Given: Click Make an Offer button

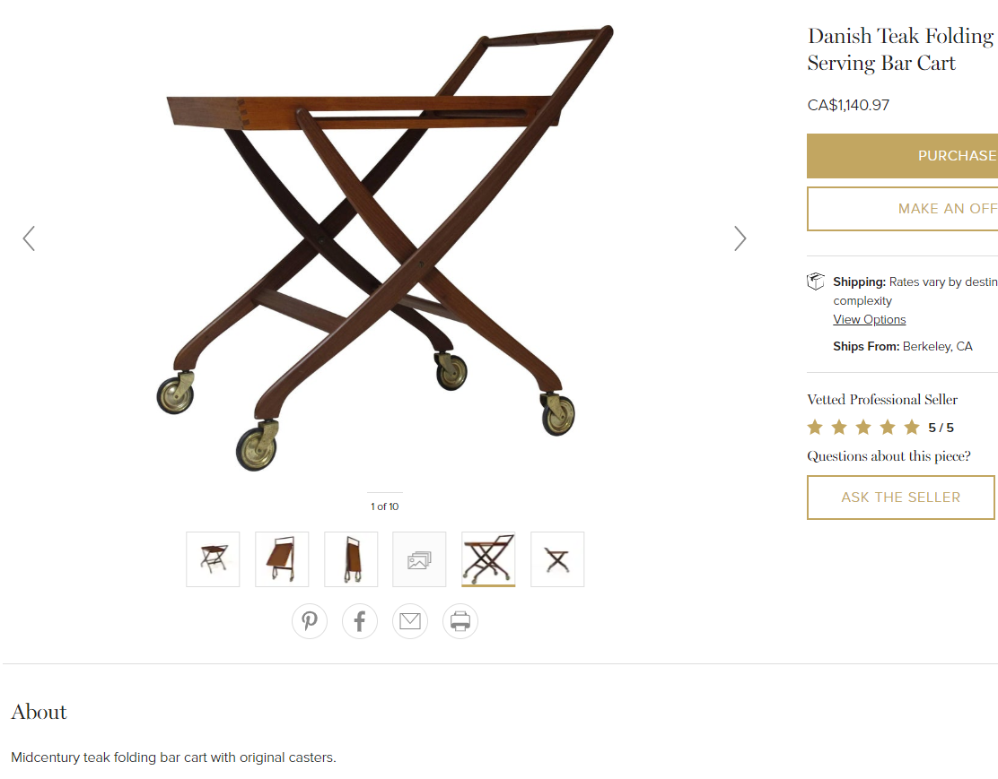Looking at the screenshot, I should tap(902, 209).
